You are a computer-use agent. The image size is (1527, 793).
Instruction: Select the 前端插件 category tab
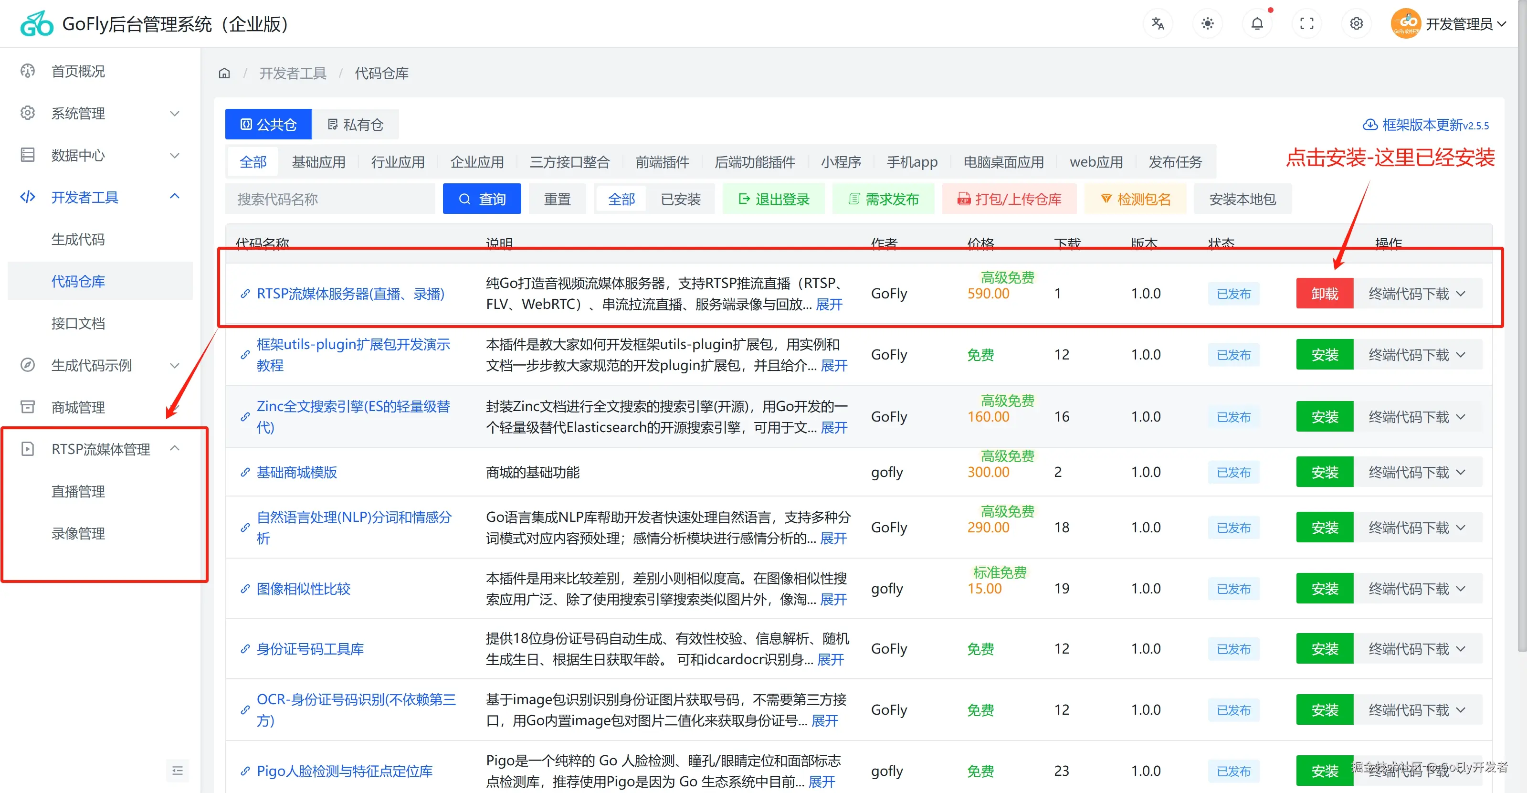662,162
